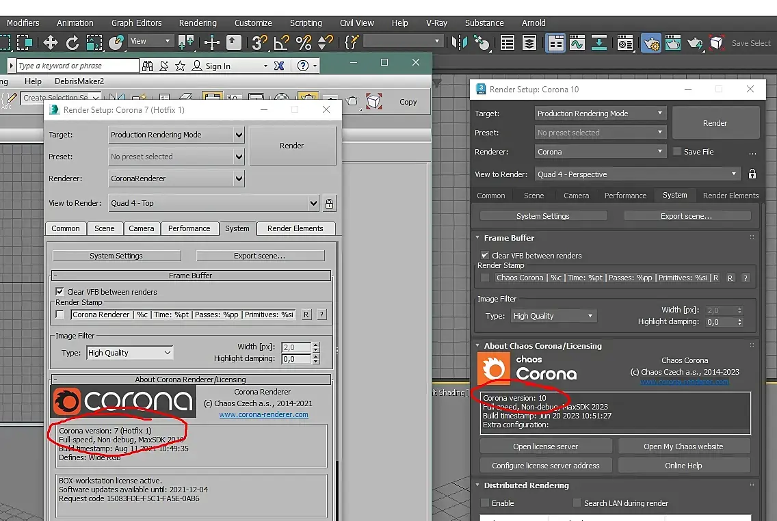777x521 pixels.
Task: Open the Arnold menu
Action: pyautogui.click(x=534, y=23)
